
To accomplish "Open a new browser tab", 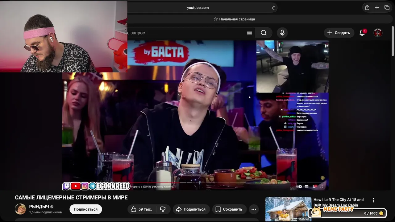I will (x=377, y=8).
